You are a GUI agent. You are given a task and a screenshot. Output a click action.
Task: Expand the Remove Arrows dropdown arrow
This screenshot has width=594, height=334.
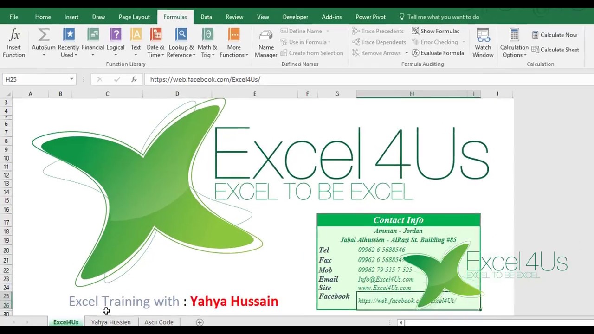(x=407, y=53)
